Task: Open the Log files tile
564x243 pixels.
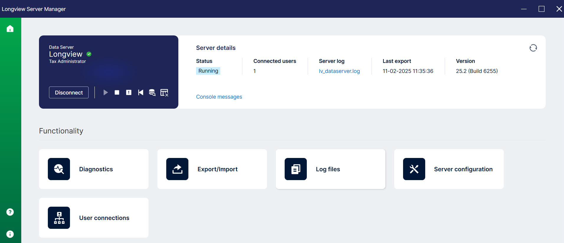Action: 330,169
